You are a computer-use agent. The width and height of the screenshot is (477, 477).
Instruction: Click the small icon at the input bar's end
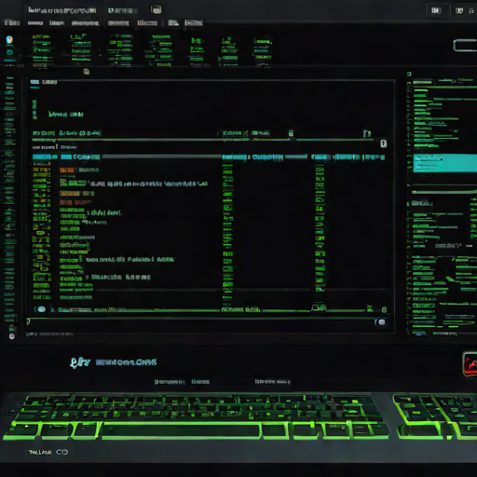[x=382, y=322]
